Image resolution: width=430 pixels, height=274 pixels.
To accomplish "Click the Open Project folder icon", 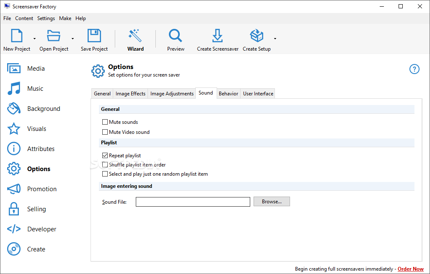I will [54, 36].
